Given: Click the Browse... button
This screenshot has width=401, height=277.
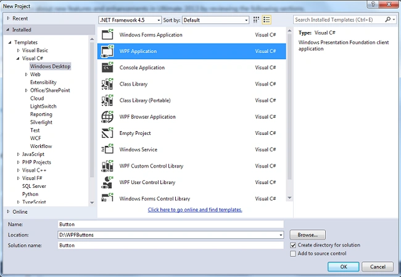Looking at the screenshot, I should click(x=308, y=235).
